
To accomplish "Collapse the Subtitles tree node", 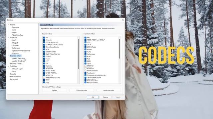I will pyautogui.click(x=9, y=66).
